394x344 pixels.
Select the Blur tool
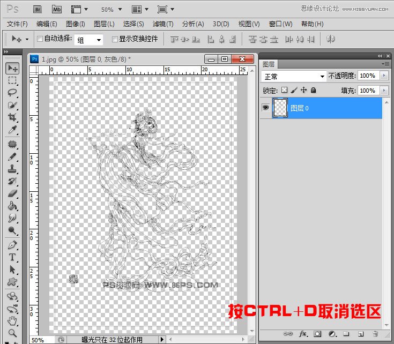12,218
